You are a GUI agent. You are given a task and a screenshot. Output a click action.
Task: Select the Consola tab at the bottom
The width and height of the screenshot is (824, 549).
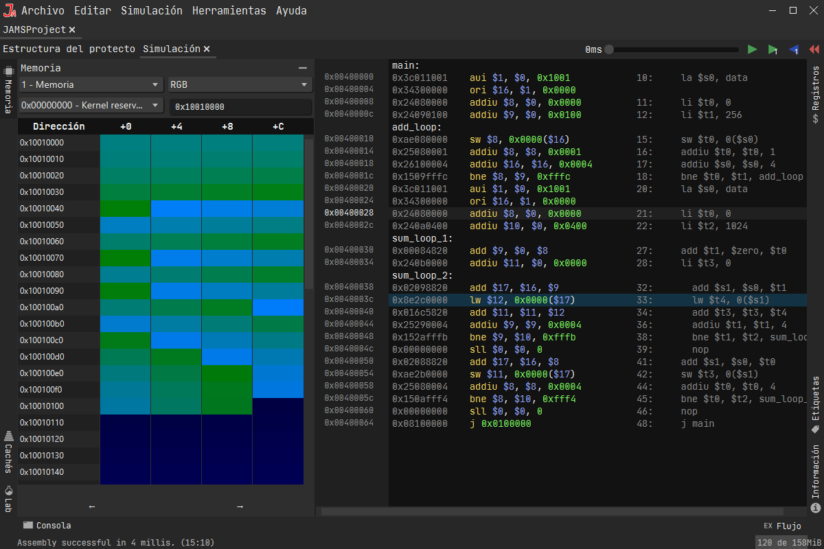(47, 525)
